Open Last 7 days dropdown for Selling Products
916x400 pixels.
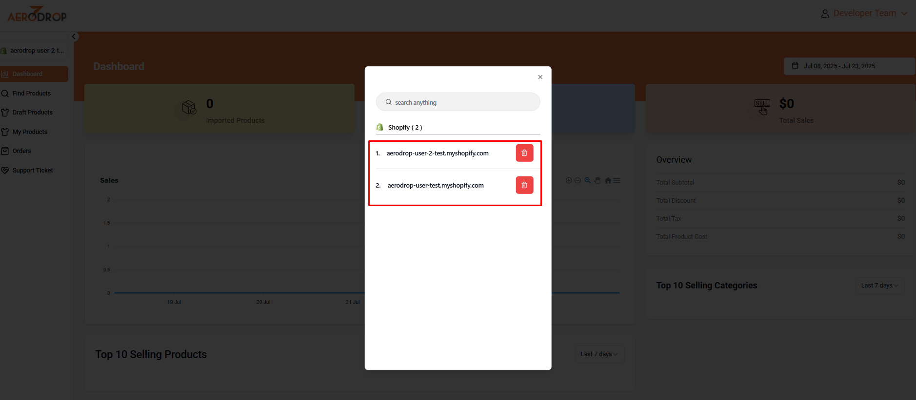(599, 354)
